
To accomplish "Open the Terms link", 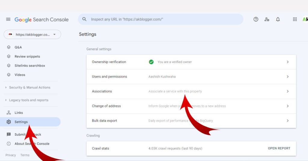I will tap(25, 155).
